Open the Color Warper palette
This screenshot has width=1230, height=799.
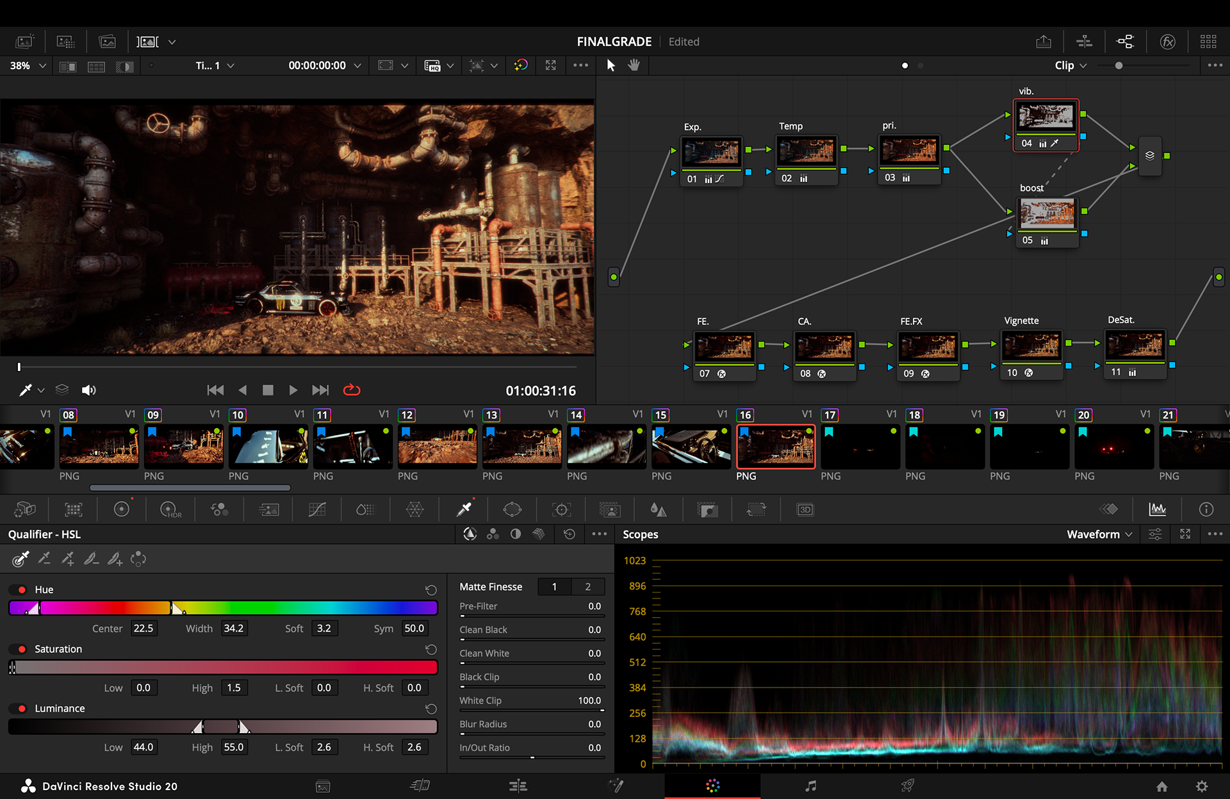tap(414, 509)
